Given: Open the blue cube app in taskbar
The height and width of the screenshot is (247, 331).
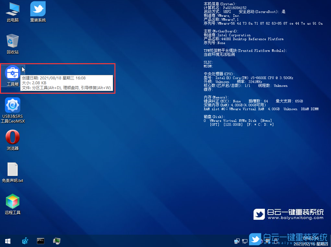Looking at the screenshot, I should pos(25,241).
